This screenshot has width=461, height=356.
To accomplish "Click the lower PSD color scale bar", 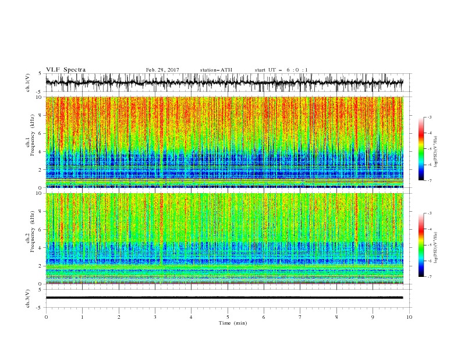I will pos(421,245).
